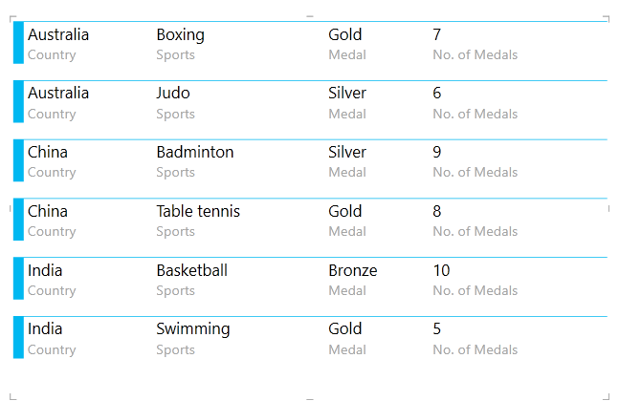619x401 pixels.
Task: Click the Australia Boxing row color bar
Action: click(18, 43)
